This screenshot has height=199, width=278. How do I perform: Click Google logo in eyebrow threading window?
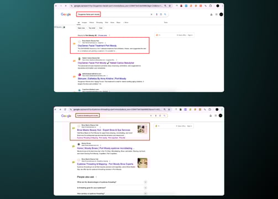[x=66, y=116]
